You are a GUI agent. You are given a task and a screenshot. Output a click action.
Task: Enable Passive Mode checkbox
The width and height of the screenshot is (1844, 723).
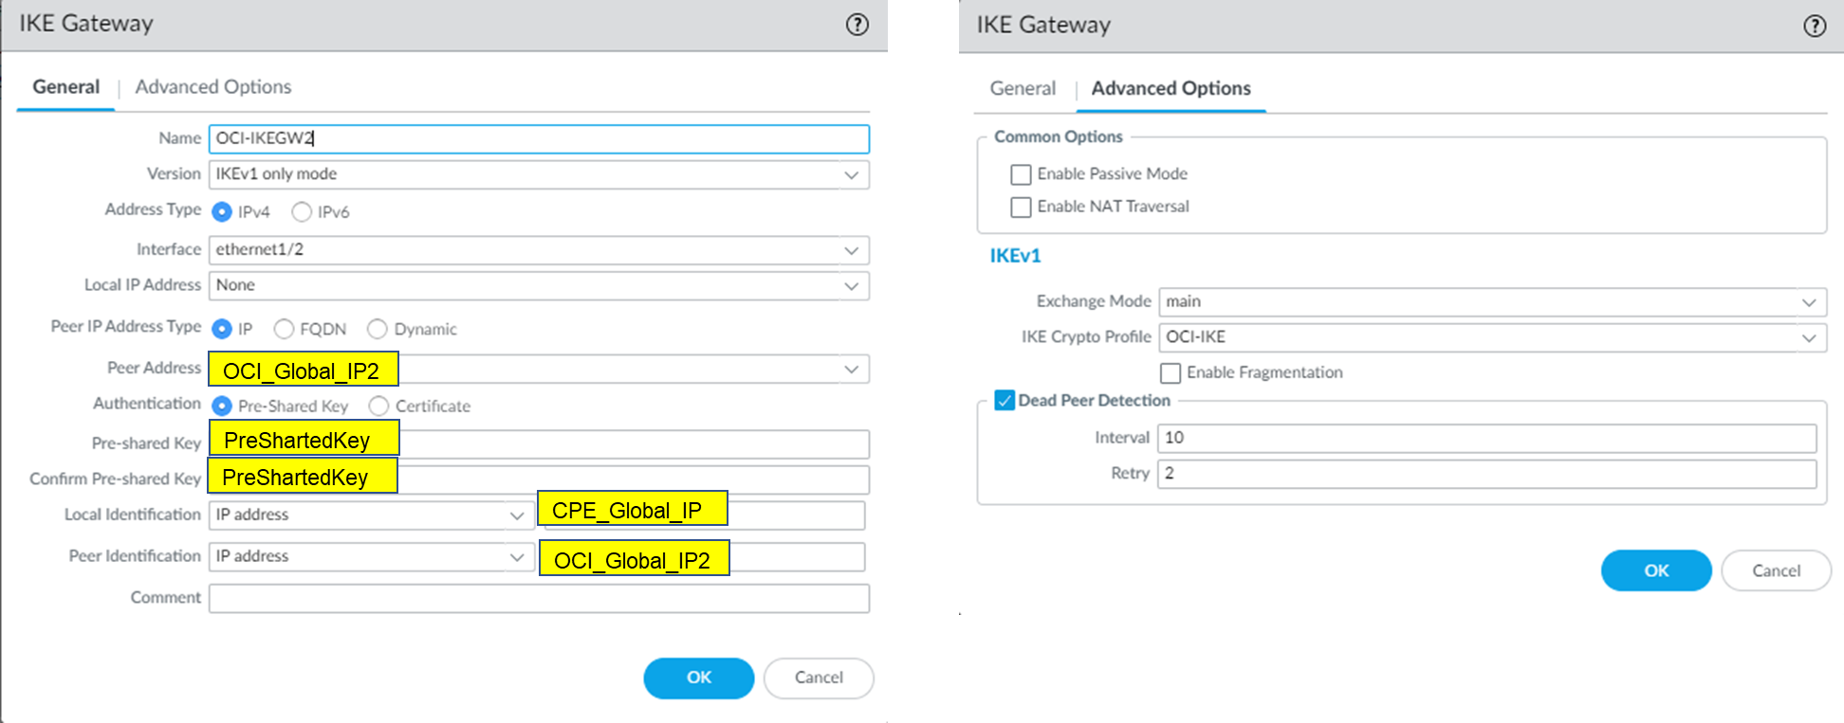tap(1021, 174)
